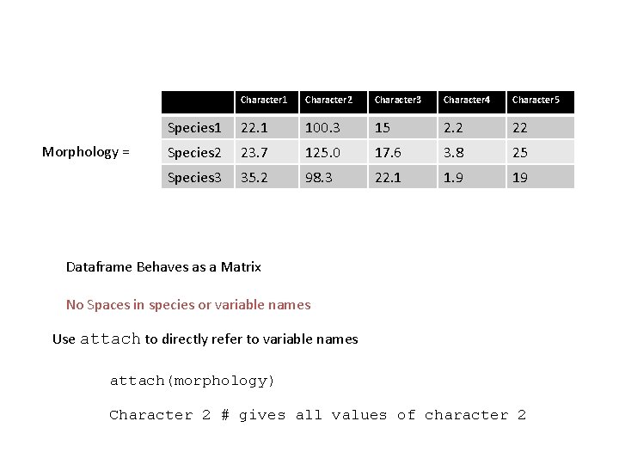
Task: Click the Character2 column header
Action: point(328,101)
